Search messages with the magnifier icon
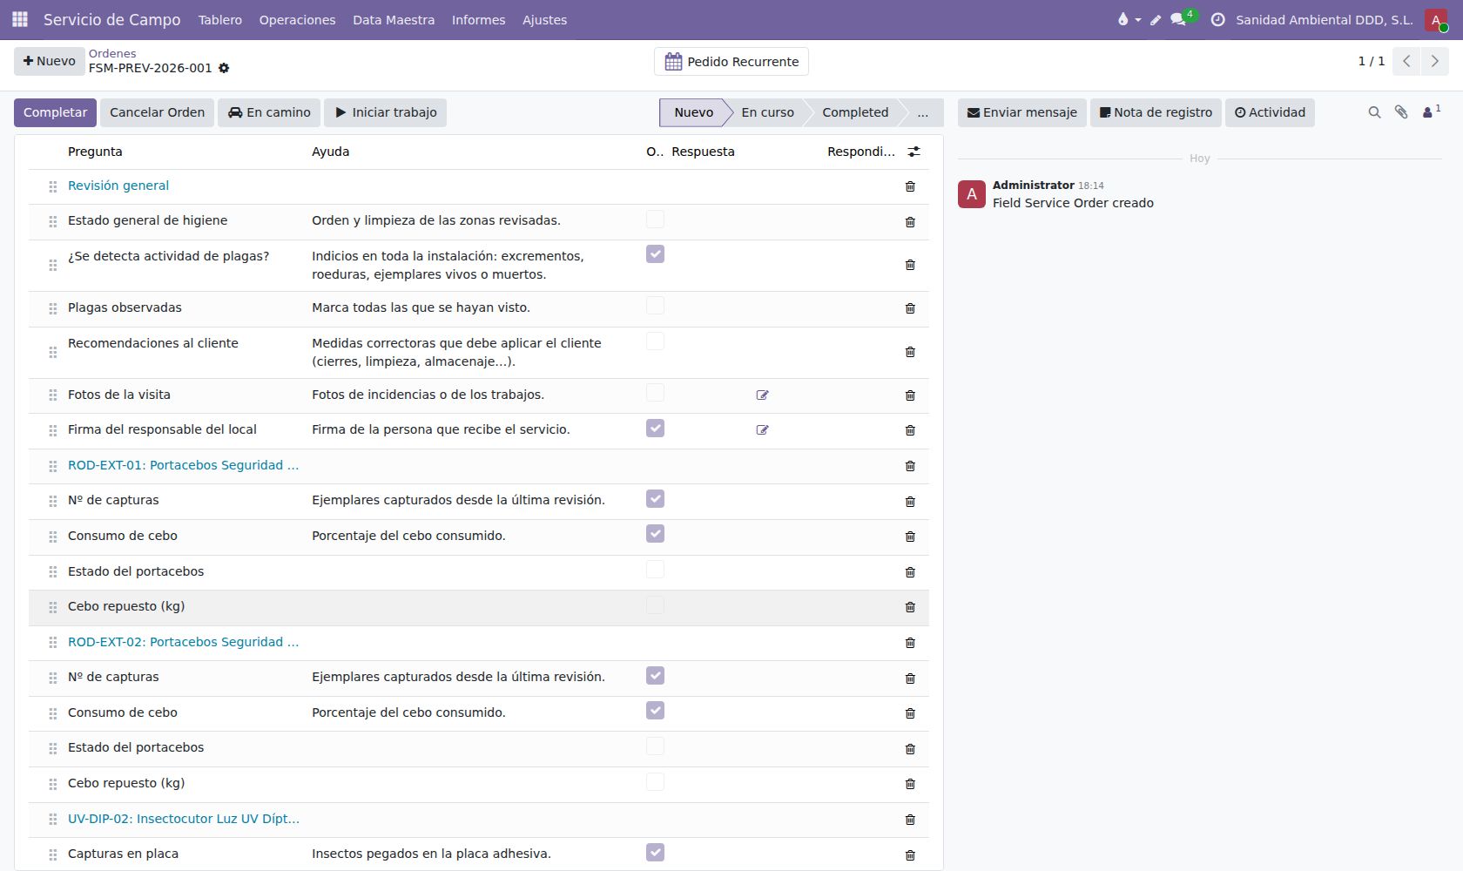Screen dimensions: 1463x871 (1374, 112)
